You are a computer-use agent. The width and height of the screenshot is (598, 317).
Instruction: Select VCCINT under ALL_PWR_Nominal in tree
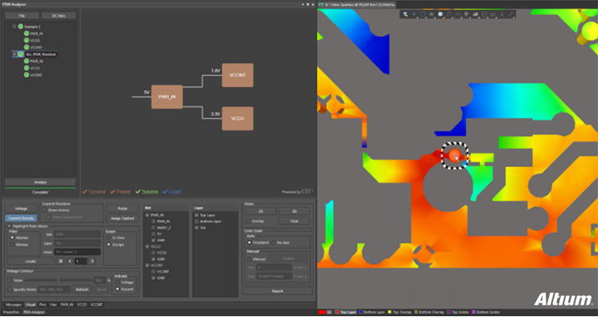pyautogui.click(x=36, y=76)
